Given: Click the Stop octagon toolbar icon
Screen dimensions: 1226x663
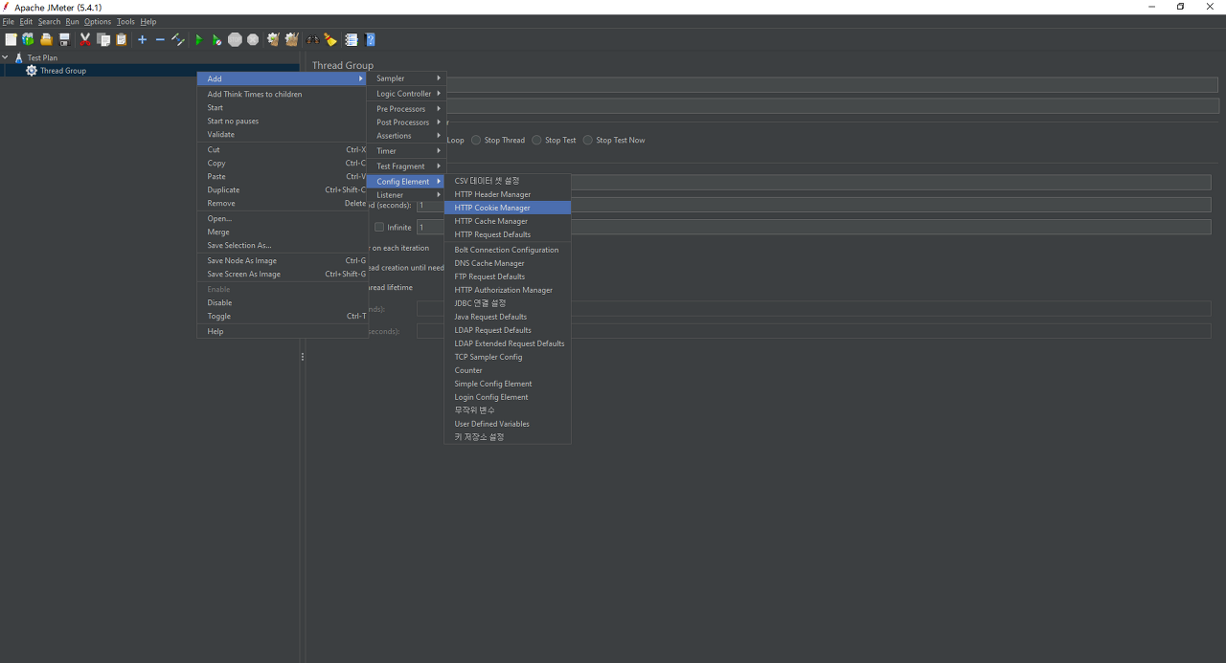Looking at the screenshot, I should 235,39.
